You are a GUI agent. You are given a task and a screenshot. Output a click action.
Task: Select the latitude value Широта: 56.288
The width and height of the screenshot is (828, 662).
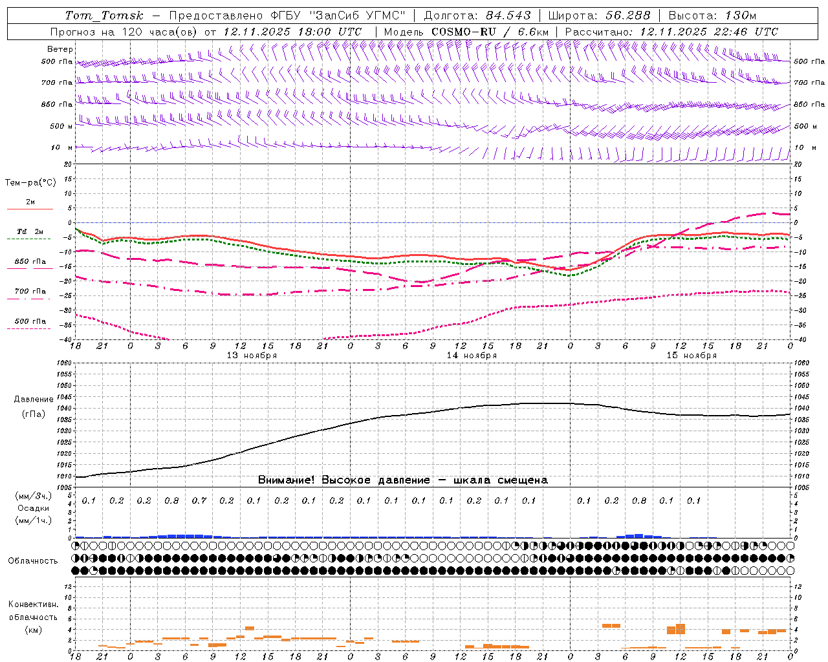pos(600,16)
